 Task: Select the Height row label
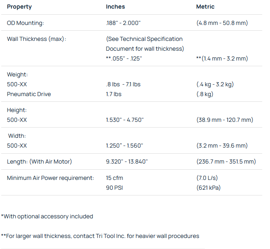[x=17, y=110]
